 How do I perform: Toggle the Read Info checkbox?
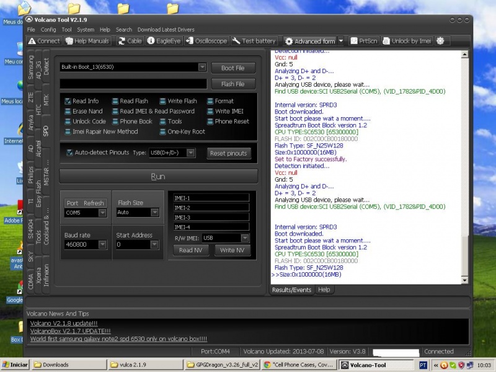pos(68,101)
